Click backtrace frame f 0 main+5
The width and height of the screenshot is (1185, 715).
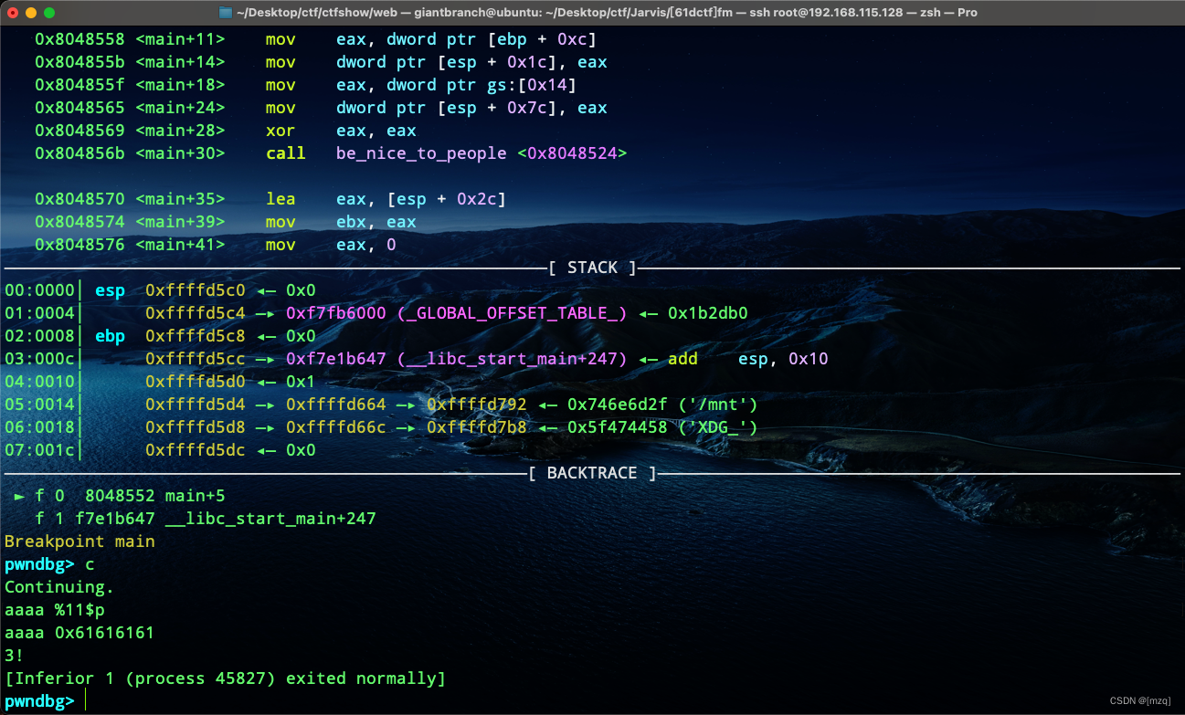click(120, 496)
